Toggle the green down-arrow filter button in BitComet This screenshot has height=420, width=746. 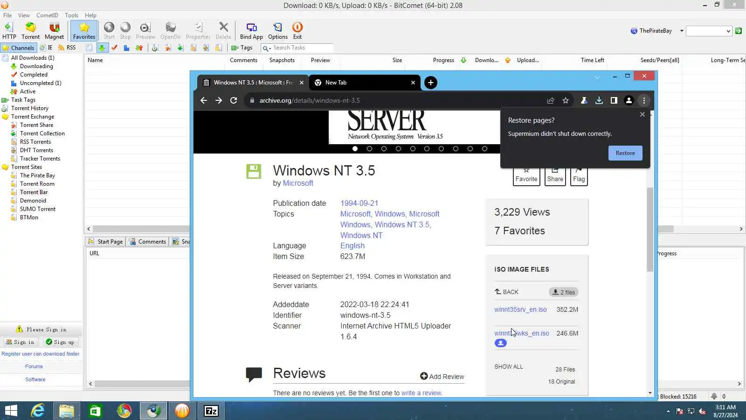(x=102, y=48)
